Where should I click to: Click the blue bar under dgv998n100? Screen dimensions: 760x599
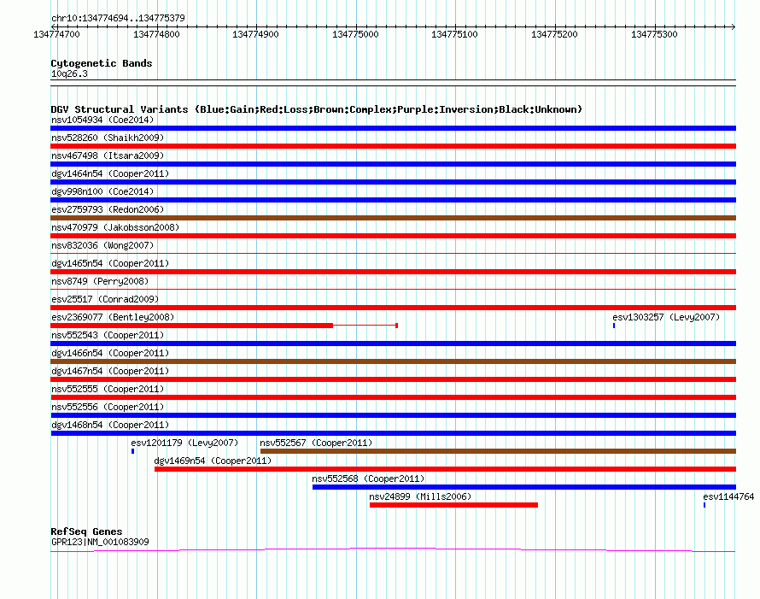click(x=393, y=200)
